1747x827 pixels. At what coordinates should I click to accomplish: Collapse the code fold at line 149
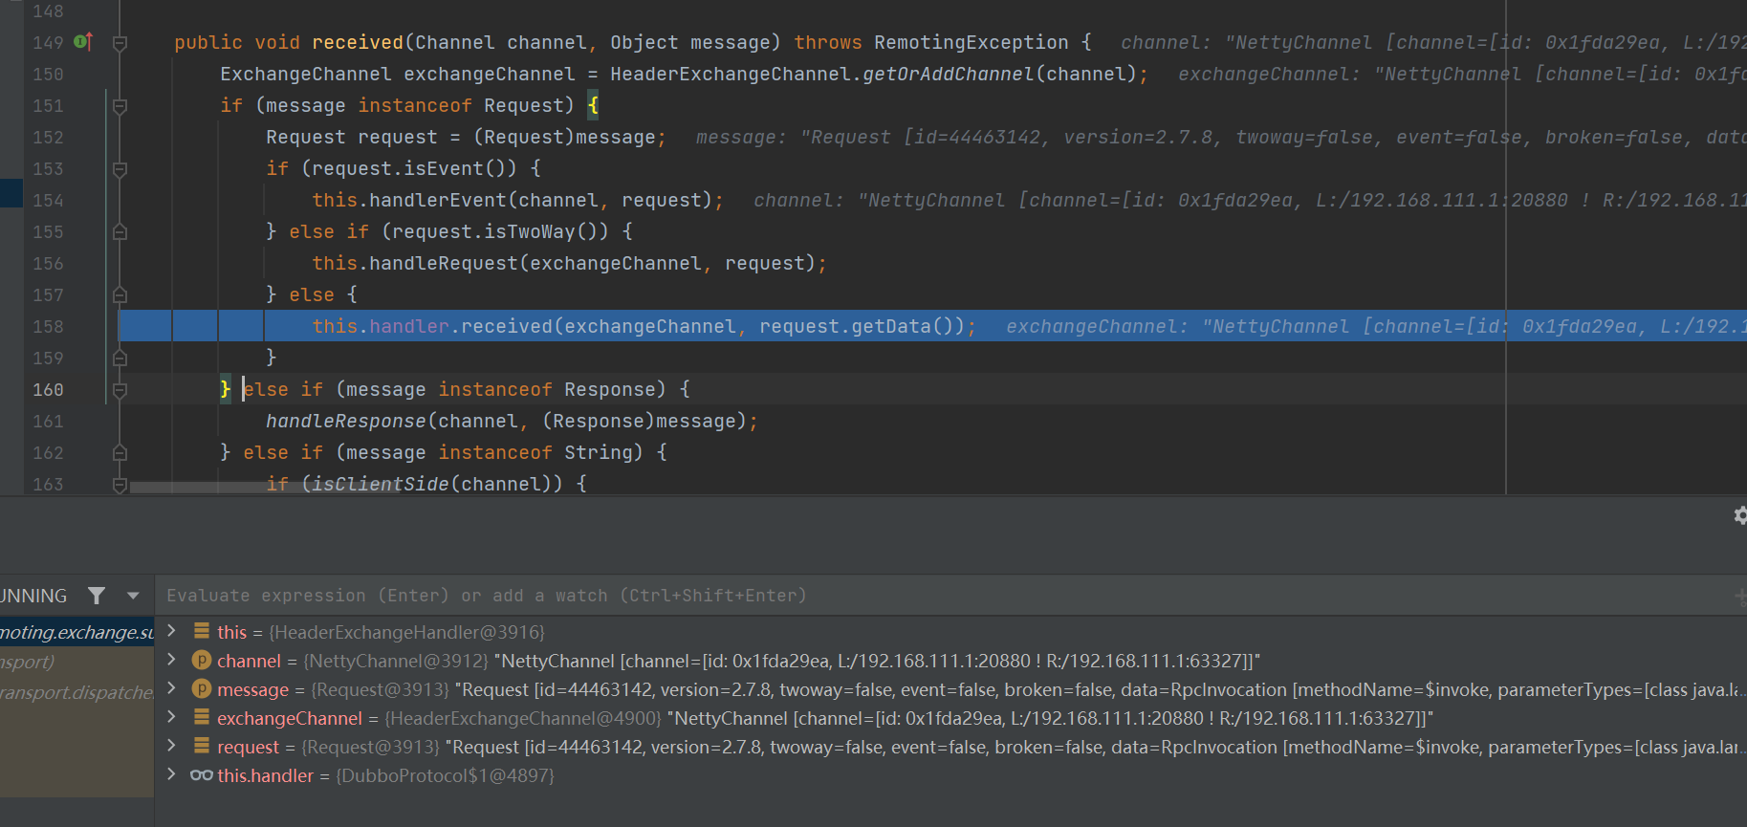coord(120,42)
